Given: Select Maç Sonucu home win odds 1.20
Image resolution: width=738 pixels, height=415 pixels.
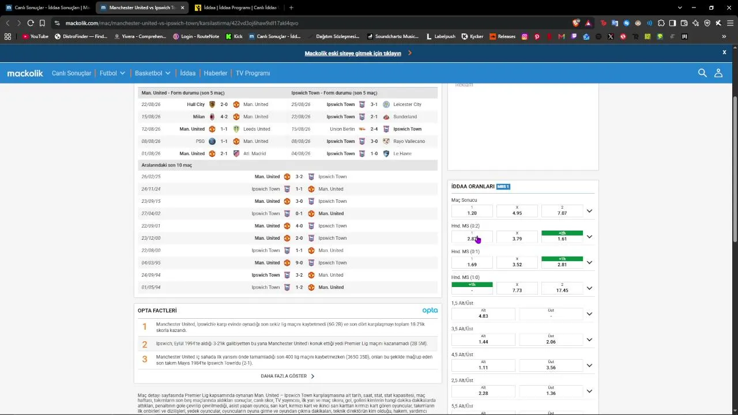Looking at the screenshot, I should [472, 211].
